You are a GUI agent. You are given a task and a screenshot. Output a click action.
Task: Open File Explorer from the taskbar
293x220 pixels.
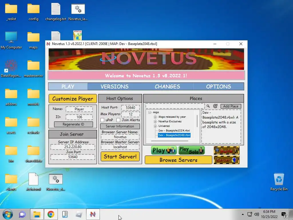tap(37, 214)
